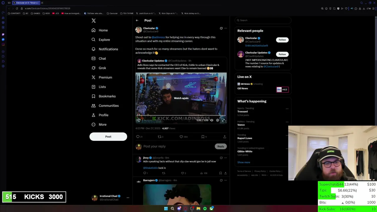Click Clavicular's avatar on the post
The height and width of the screenshot is (212, 377).
(x=138, y=30)
